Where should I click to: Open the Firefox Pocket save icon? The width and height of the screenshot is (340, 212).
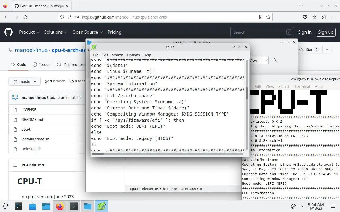point(305,17)
